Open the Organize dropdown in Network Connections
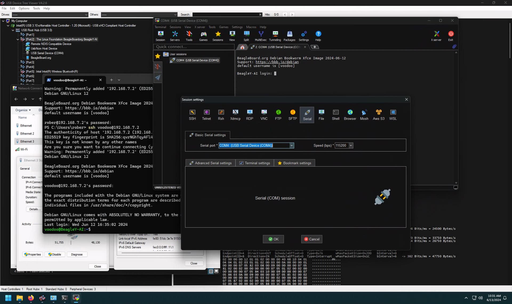Image resolution: width=512 pixels, height=304 pixels. coord(23,110)
